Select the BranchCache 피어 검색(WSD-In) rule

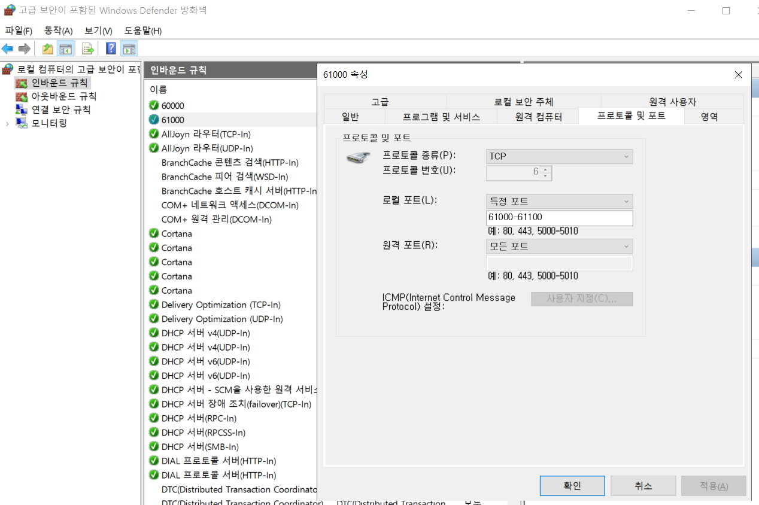coord(224,177)
